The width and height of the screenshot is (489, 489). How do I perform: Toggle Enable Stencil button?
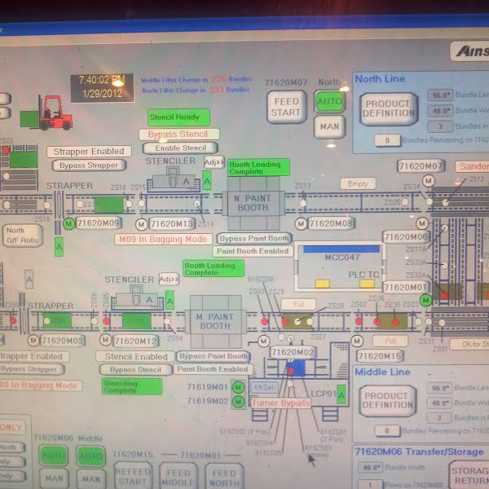pyautogui.click(x=180, y=148)
